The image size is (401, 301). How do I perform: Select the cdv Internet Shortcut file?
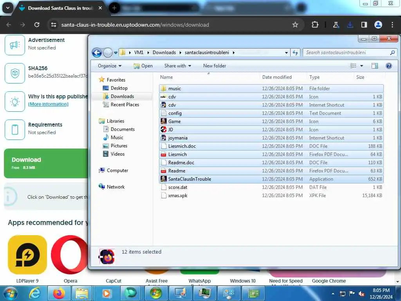click(271, 105)
